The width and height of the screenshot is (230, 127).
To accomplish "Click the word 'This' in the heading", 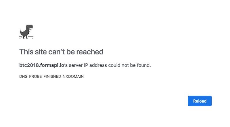I will 26,52.
